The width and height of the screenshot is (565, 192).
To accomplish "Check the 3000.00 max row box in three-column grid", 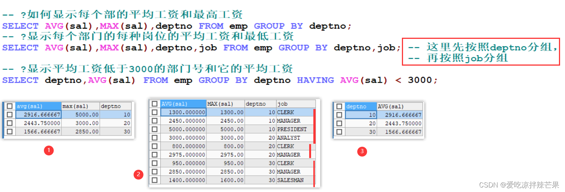I will pyautogui.click(x=10, y=123).
